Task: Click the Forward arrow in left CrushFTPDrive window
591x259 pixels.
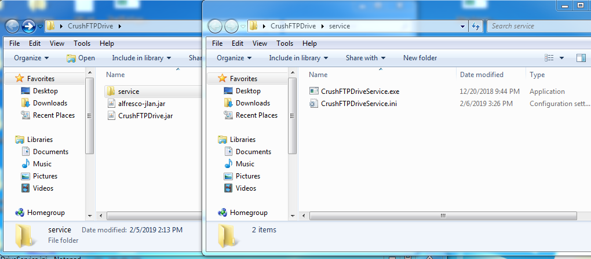Action: click(28, 26)
